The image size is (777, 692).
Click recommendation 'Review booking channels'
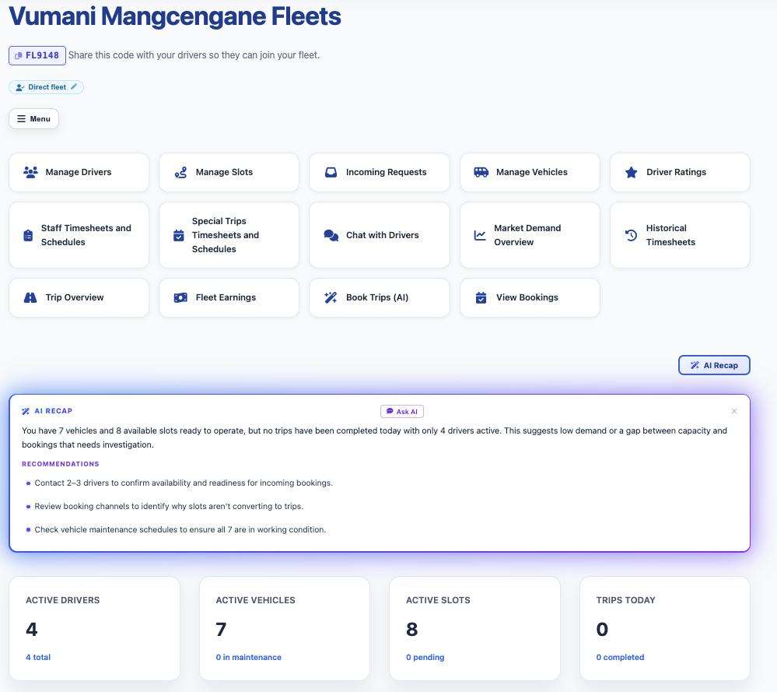click(169, 507)
